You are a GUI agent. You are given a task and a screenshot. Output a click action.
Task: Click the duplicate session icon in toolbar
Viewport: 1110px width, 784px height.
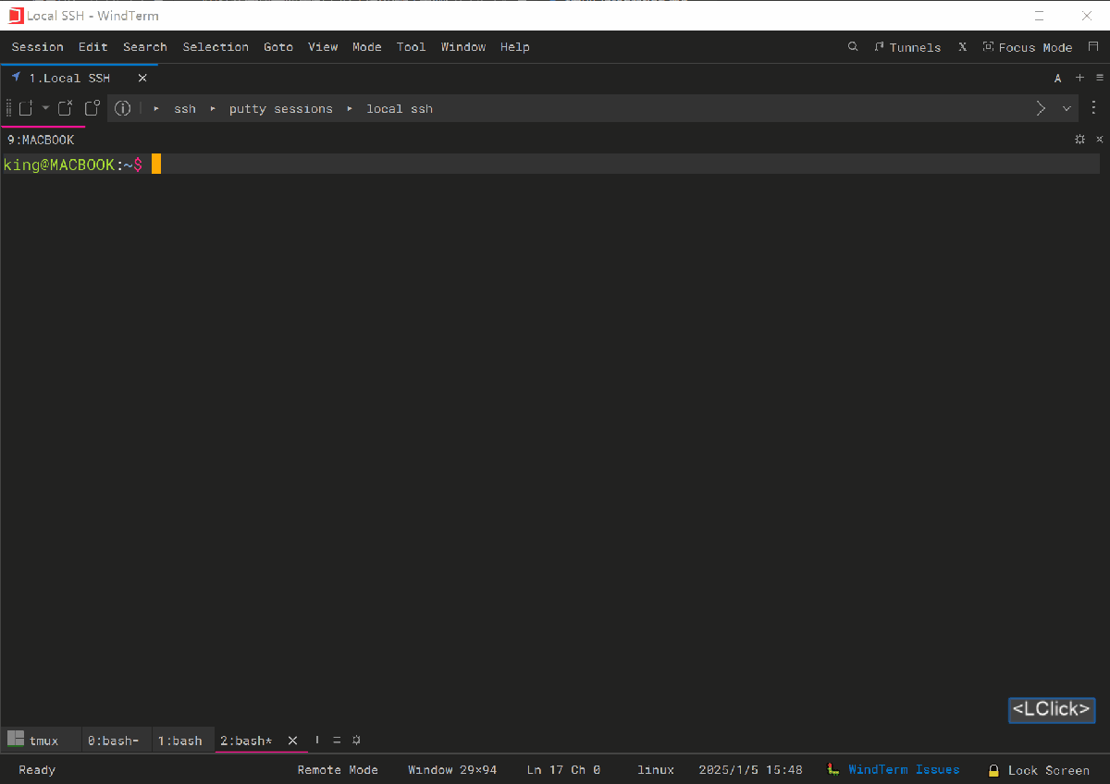(92, 108)
